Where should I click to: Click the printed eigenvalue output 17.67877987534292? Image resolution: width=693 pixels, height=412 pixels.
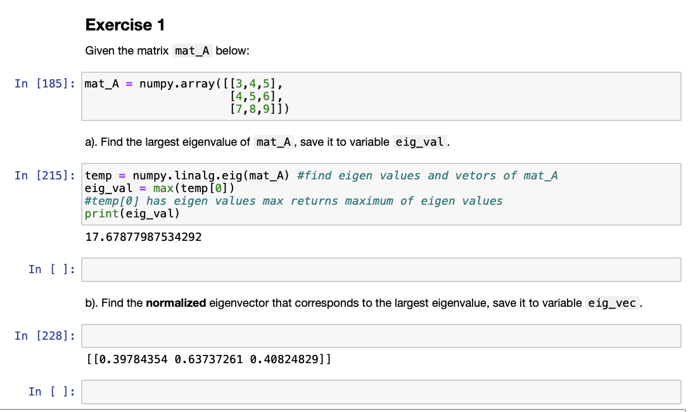[142, 236]
